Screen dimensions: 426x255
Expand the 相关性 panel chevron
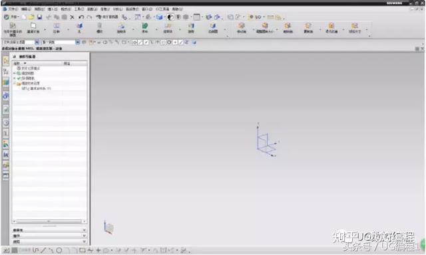click(84, 230)
